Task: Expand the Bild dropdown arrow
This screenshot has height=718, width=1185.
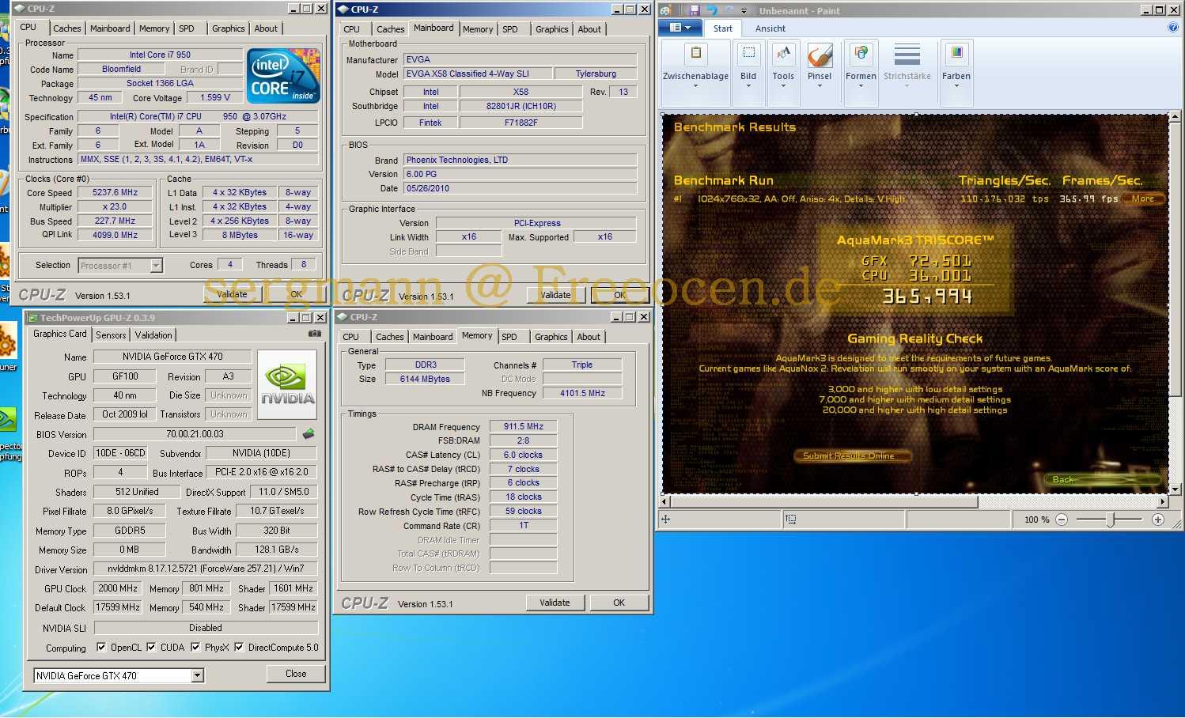Action: click(748, 85)
